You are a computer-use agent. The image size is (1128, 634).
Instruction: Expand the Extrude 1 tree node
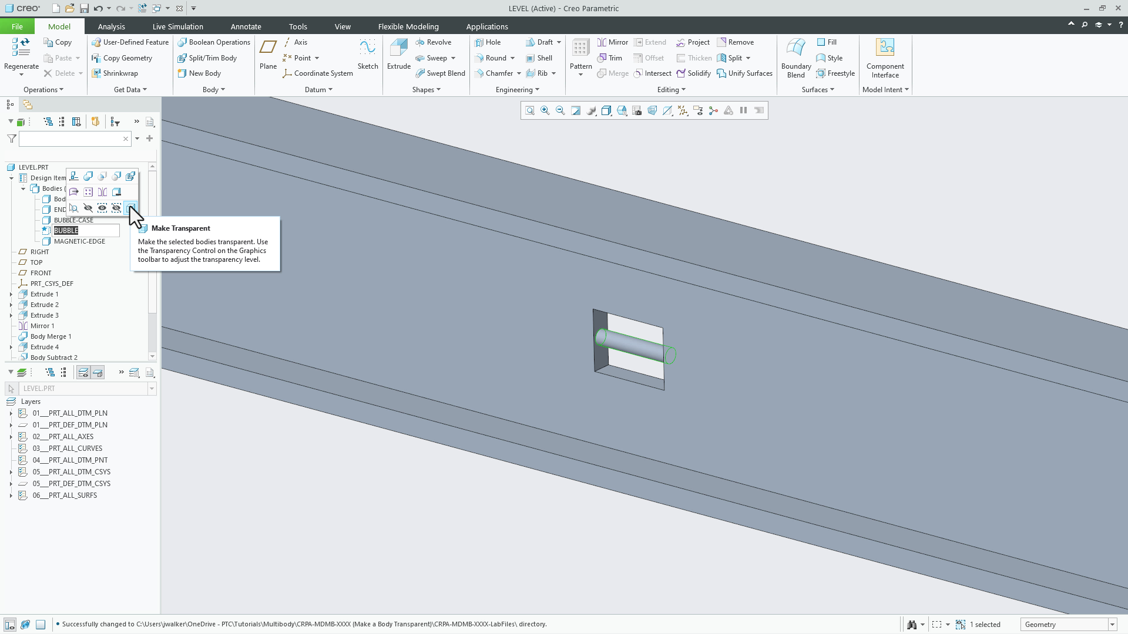10,294
